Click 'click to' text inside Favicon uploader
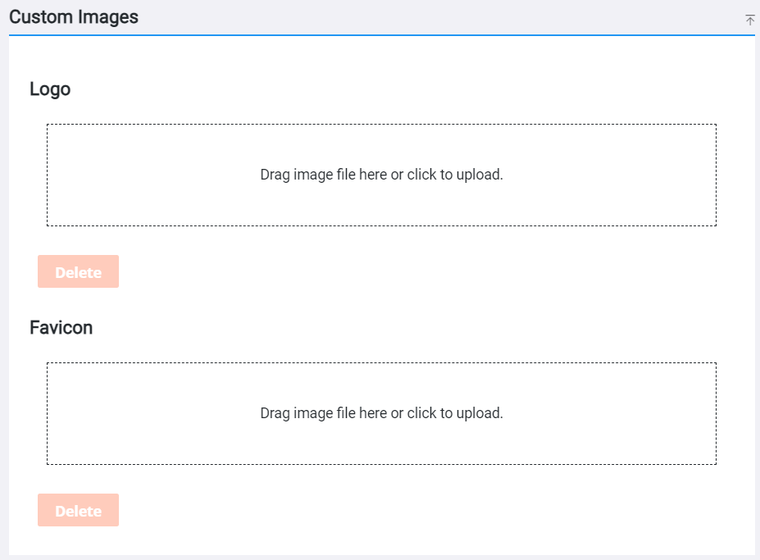This screenshot has width=760, height=560. click(430, 413)
